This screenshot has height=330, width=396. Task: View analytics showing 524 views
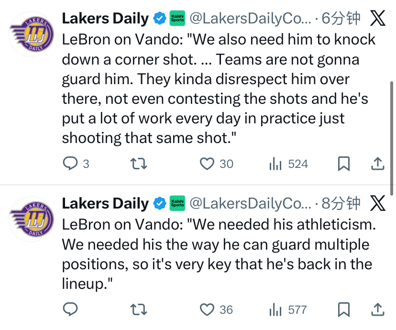click(275, 164)
